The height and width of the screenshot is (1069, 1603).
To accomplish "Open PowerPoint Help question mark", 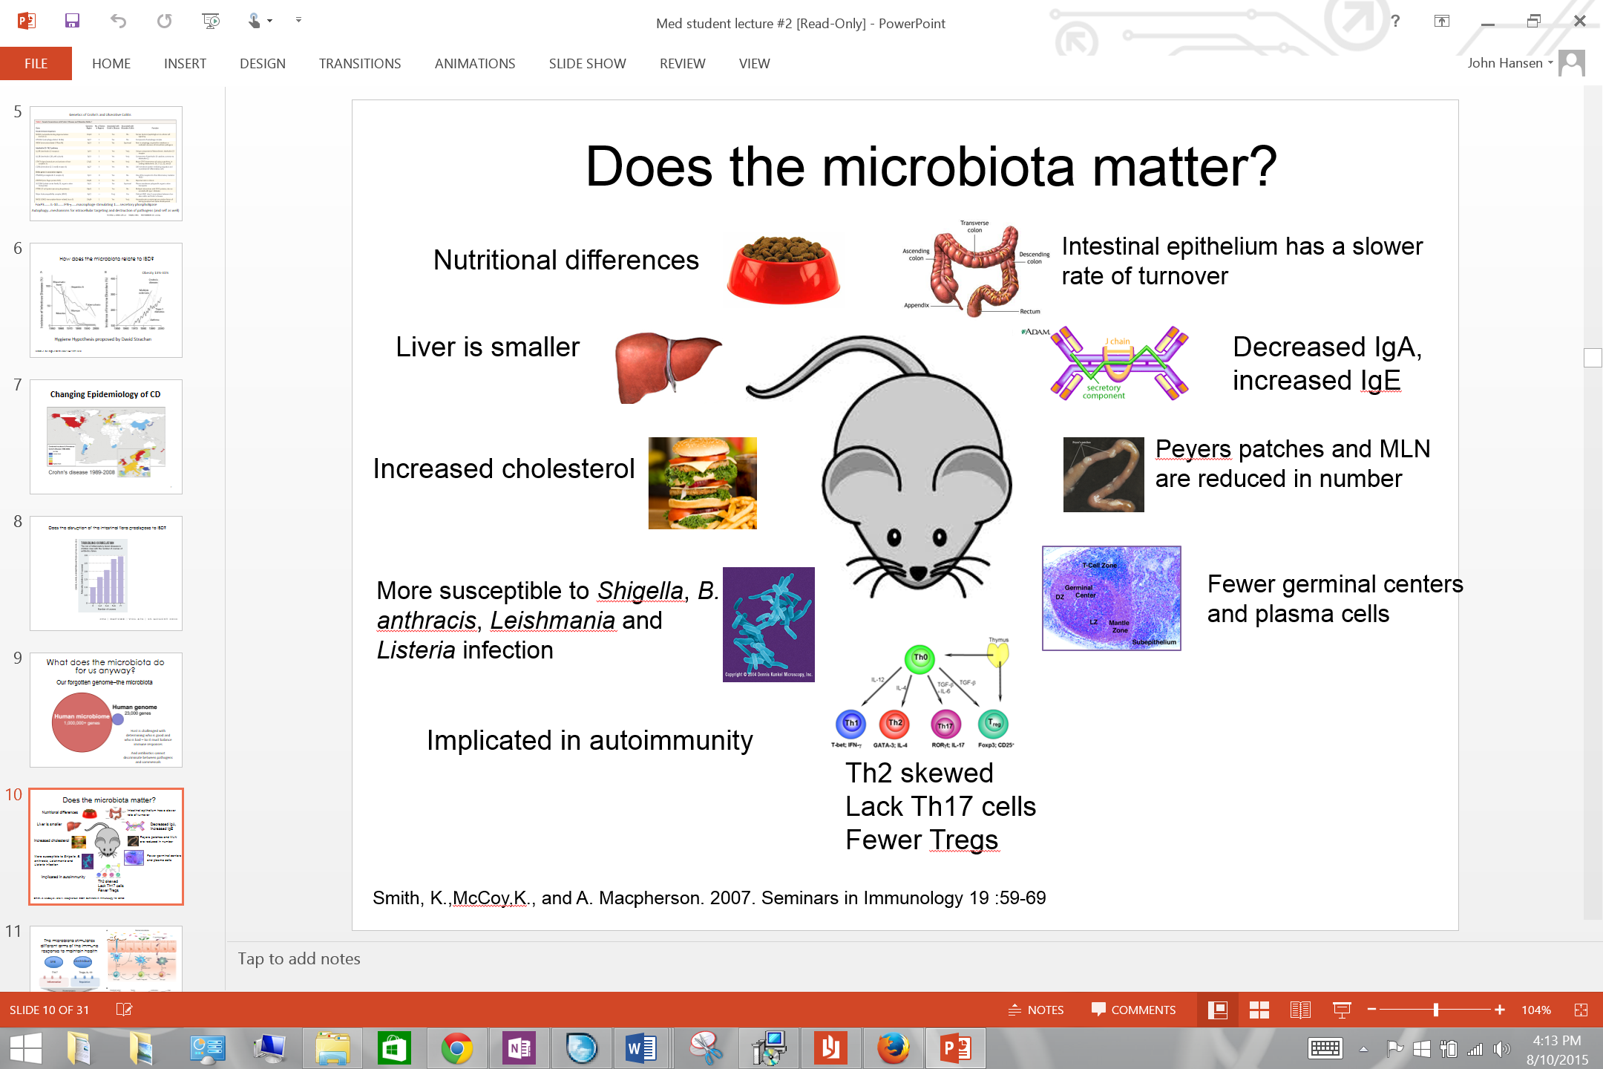I will pos(1395,21).
